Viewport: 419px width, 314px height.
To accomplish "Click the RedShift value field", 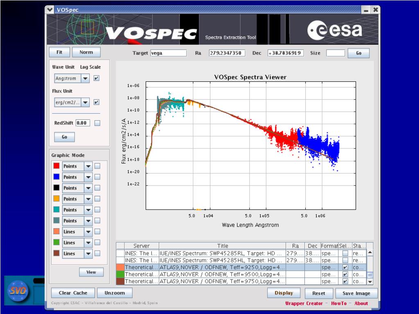I will (x=83, y=123).
